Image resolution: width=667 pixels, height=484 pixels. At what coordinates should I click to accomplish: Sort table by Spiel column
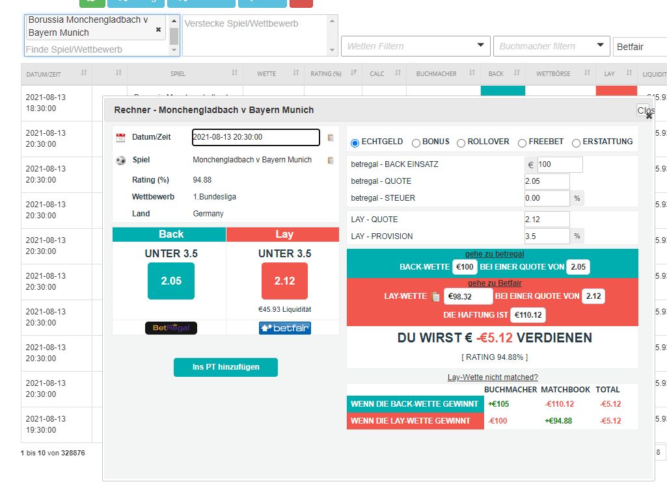pyautogui.click(x=234, y=73)
